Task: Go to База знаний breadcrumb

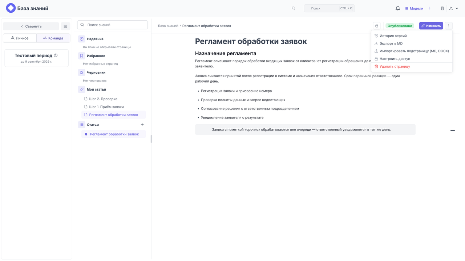Action: tap(168, 26)
